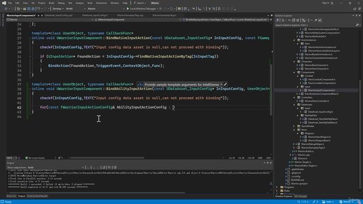Switch to the WarriorGameplayTags.cpp tab
This screenshot has height=204, width=363.
pyautogui.click(x=130, y=15)
